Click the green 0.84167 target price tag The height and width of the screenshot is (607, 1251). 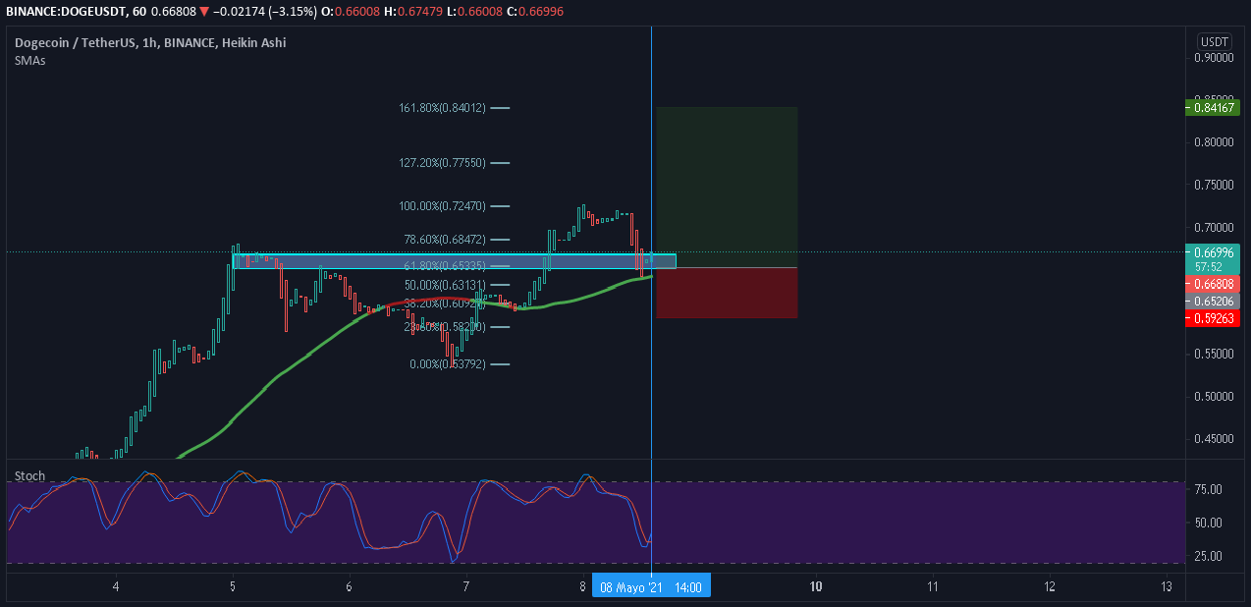coord(1214,108)
